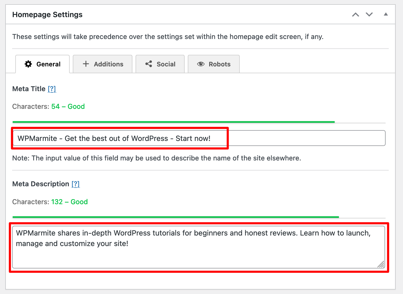The height and width of the screenshot is (294, 403).
Task: Click the Meta Title character progress bar
Action: pos(199,122)
